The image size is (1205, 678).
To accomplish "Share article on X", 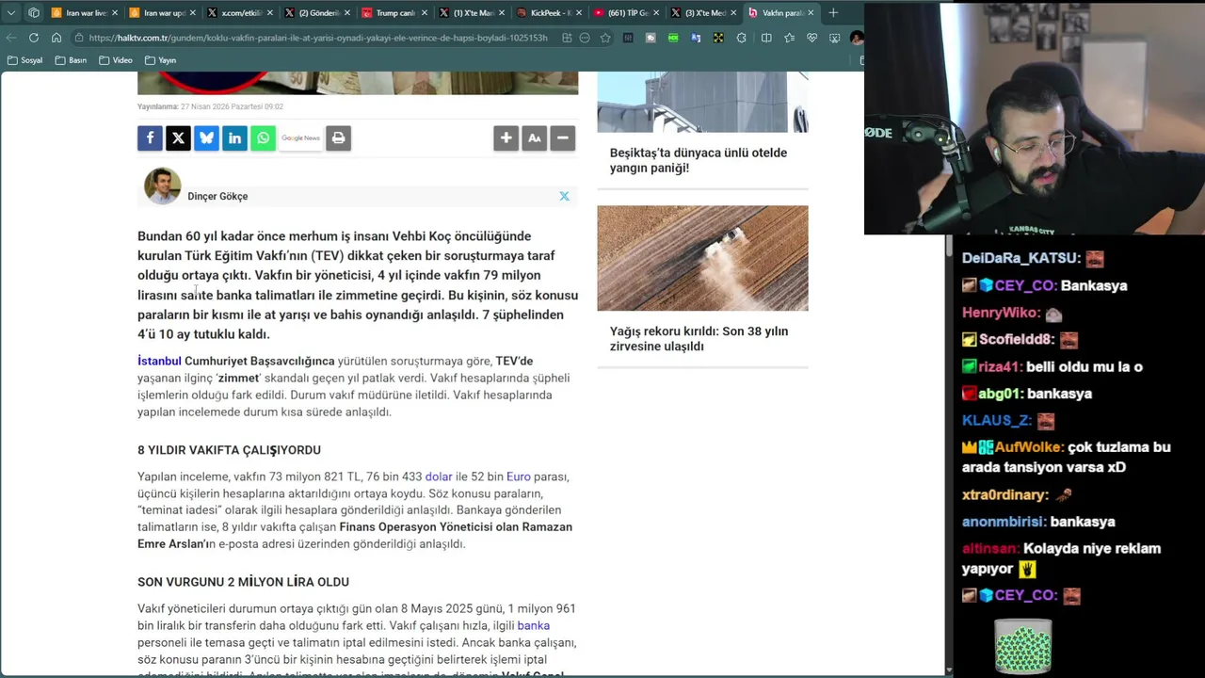I will tap(178, 138).
